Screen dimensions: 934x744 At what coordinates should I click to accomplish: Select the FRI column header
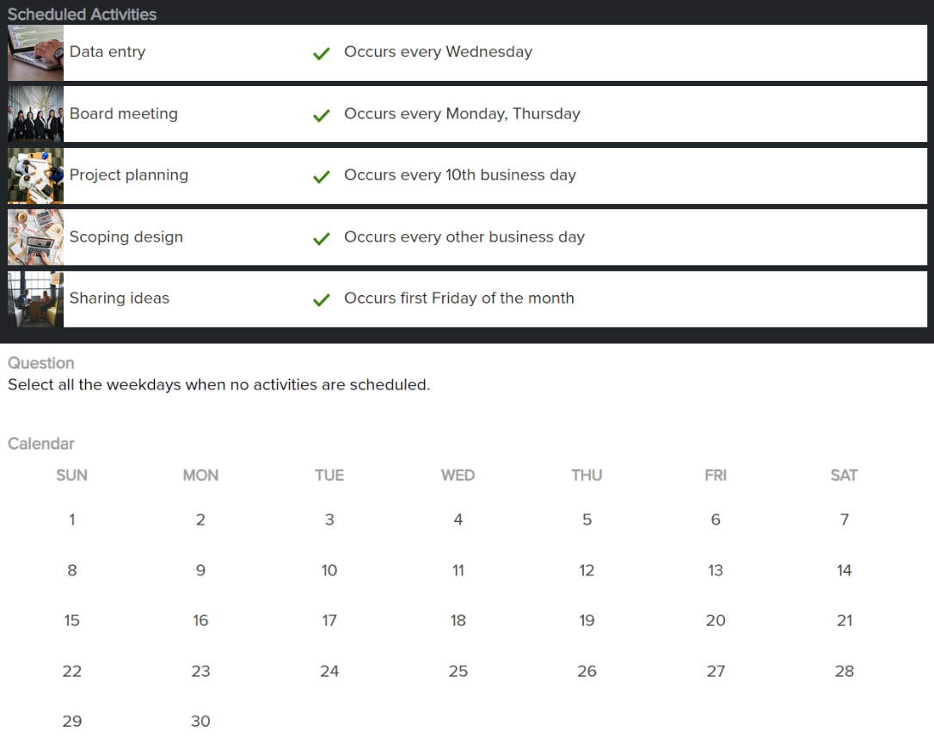point(716,475)
